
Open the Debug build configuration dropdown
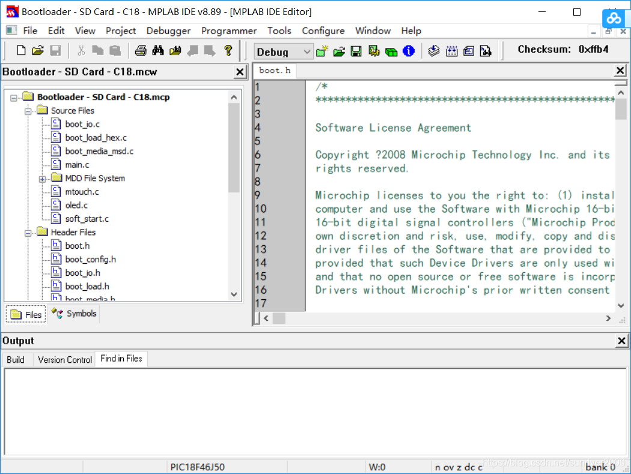pos(284,52)
